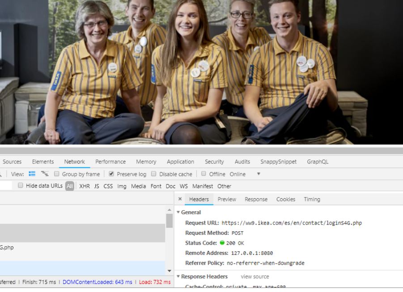
Task: Switch to the Preview tab
Action: pyautogui.click(x=227, y=199)
